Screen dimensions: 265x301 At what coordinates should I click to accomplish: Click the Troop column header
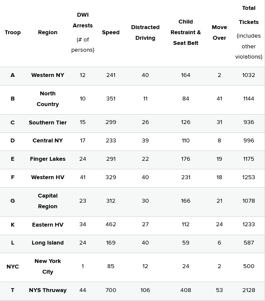pyautogui.click(x=12, y=32)
